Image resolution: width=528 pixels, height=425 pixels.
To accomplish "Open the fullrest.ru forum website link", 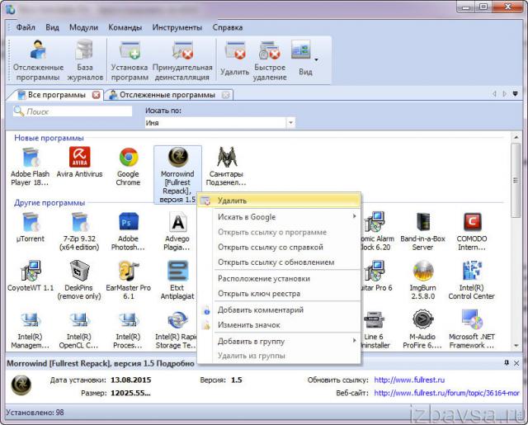I will click(x=446, y=393).
